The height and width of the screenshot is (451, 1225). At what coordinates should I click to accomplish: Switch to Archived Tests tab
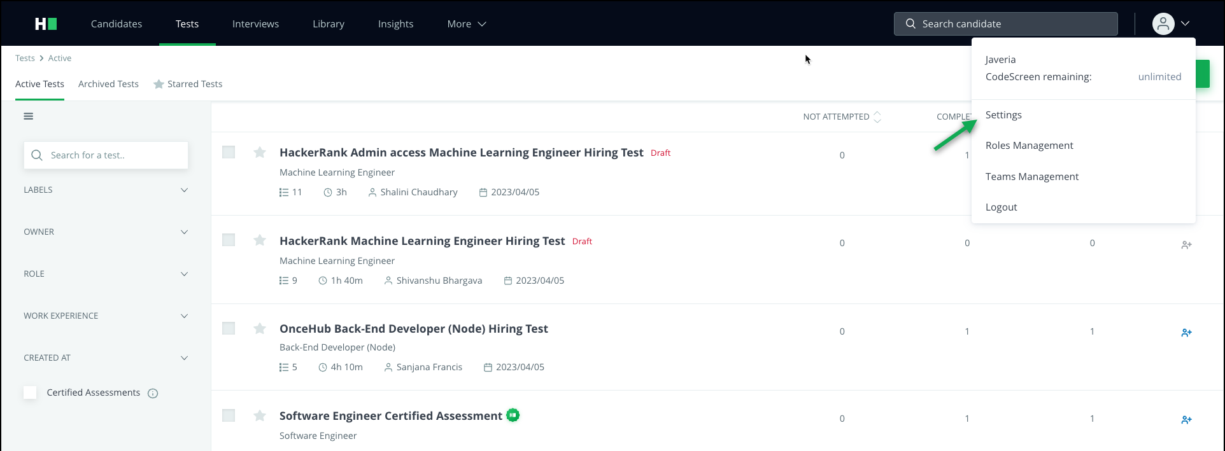pos(108,84)
